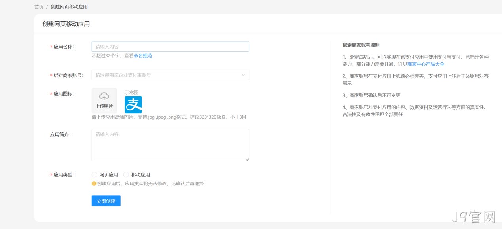Open the 绑定商家账号 dropdown
The height and width of the screenshot is (229, 502).
coord(170,75)
